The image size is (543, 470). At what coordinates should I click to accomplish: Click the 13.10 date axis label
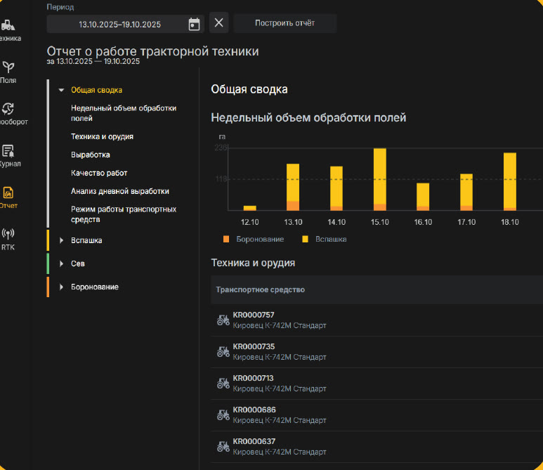point(293,222)
